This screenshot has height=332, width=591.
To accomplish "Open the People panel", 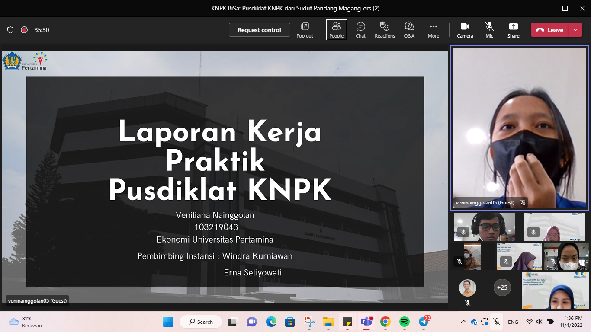I will [336, 30].
